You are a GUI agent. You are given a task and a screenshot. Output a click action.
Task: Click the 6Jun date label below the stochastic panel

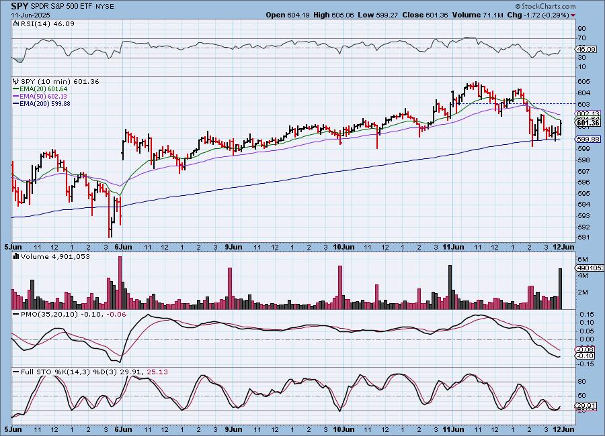[124, 429]
